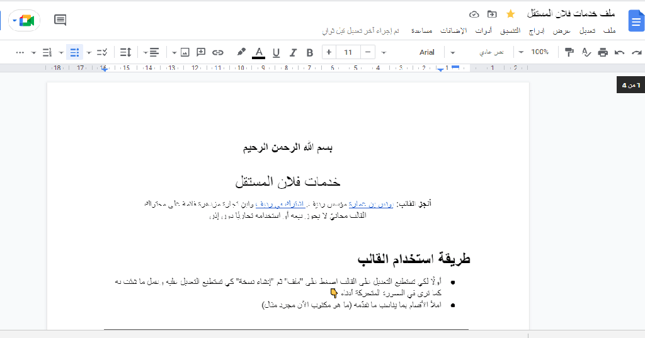Click the title خدمات فلان المستقل in document
This screenshot has width=645, height=338.
click(x=288, y=181)
